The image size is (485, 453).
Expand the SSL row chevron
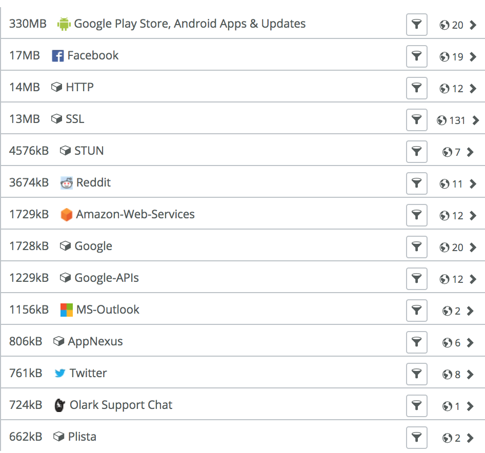475,120
